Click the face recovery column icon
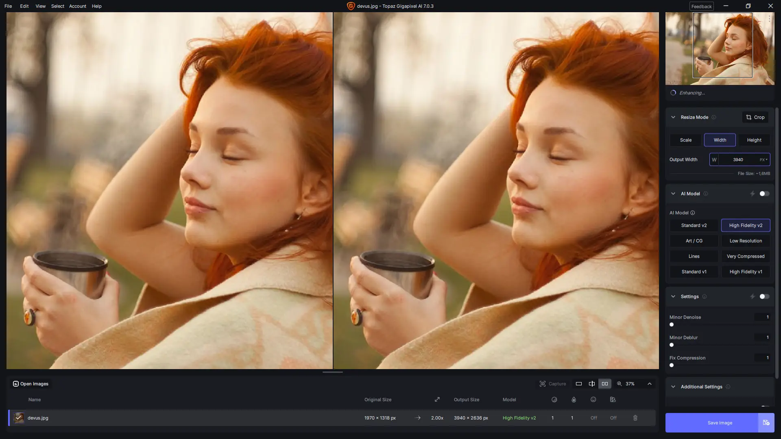Image resolution: width=781 pixels, height=439 pixels. click(593, 400)
